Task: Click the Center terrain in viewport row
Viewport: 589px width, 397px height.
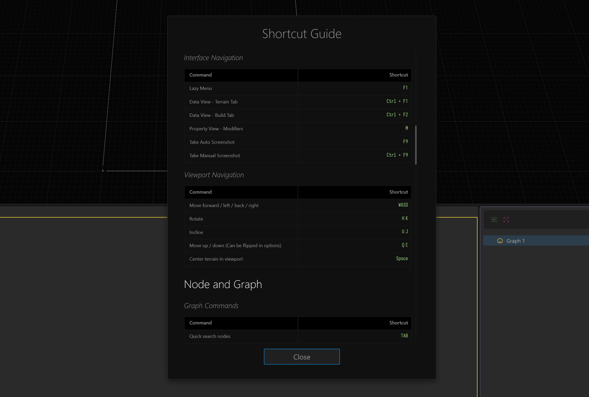Action: [x=258, y=259]
